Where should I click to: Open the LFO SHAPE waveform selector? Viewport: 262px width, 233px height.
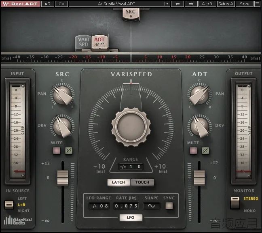(151, 206)
